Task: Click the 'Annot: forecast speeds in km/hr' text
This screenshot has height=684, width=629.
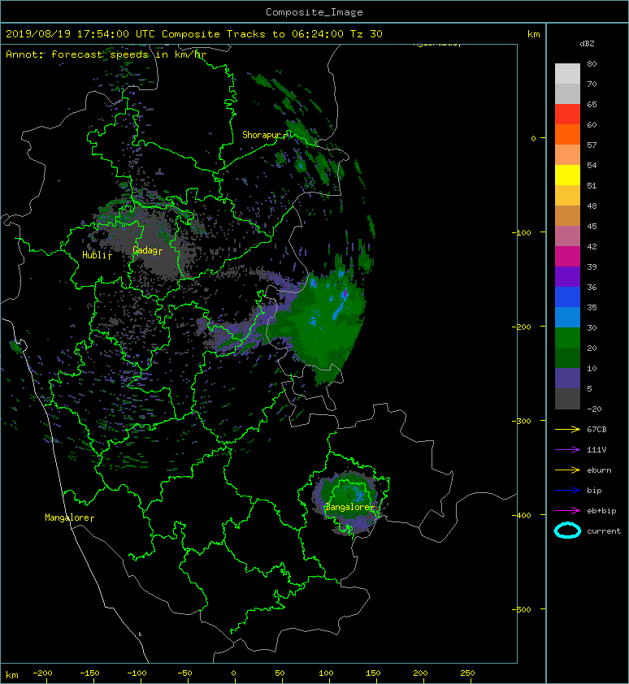Action: [x=106, y=54]
